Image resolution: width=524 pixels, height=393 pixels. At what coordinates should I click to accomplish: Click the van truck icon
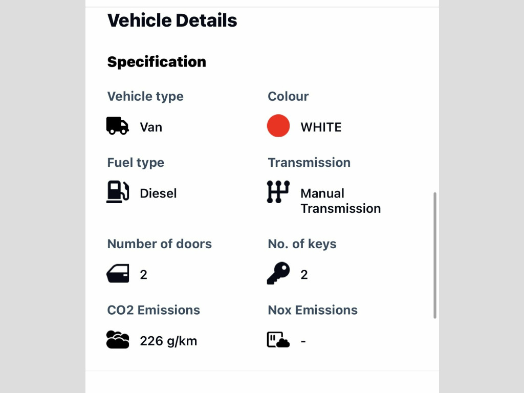(118, 126)
